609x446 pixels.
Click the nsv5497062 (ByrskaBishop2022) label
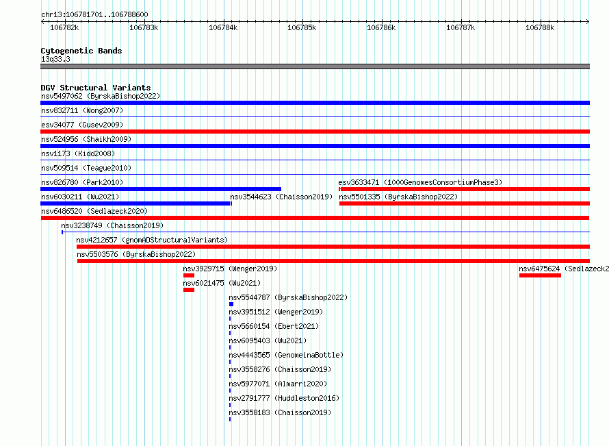tap(101, 96)
